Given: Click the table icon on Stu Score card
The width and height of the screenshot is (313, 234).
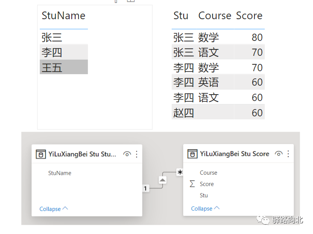Looking at the screenshot, I should pos(192,154).
